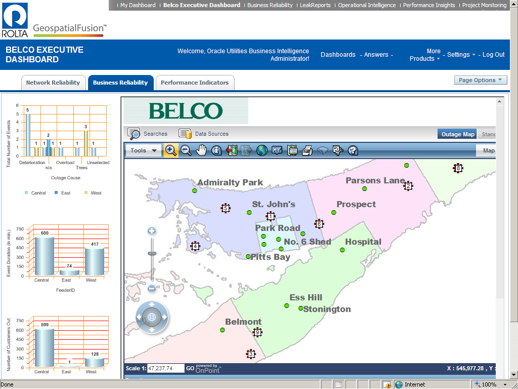
Task: Switch to Performance Indicators tab
Action: coord(195,83)
